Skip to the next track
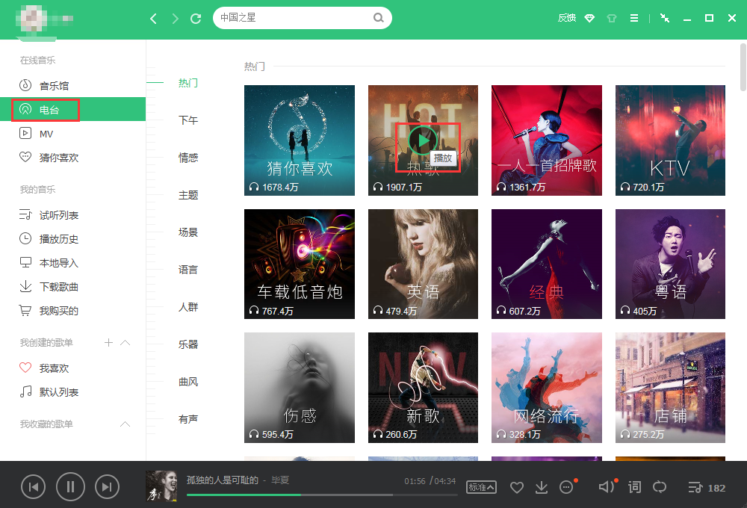747x508 pixels. (108, 488)
